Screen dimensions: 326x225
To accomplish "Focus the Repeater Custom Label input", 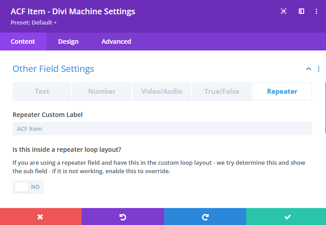I will pos(162,129).
